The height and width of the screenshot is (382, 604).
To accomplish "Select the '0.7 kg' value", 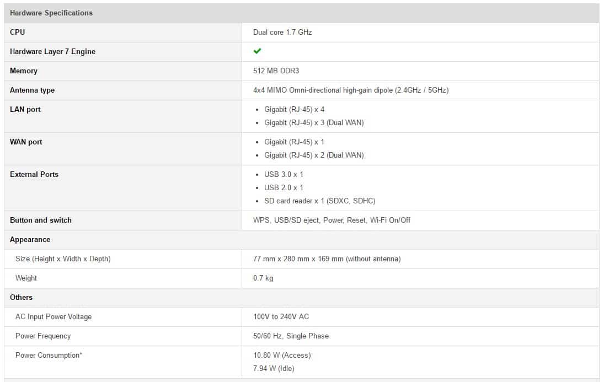I will click(263, 278).
